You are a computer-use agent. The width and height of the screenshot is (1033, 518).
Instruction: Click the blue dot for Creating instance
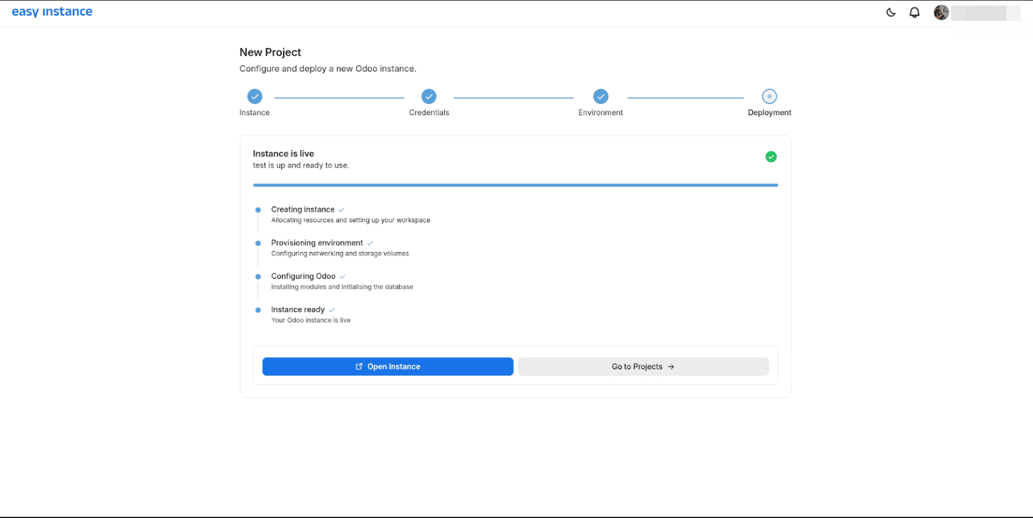pyautogui.click(x=258, y=210)
